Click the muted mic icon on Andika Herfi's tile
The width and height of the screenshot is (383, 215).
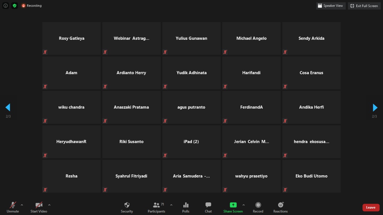[285, 121]
